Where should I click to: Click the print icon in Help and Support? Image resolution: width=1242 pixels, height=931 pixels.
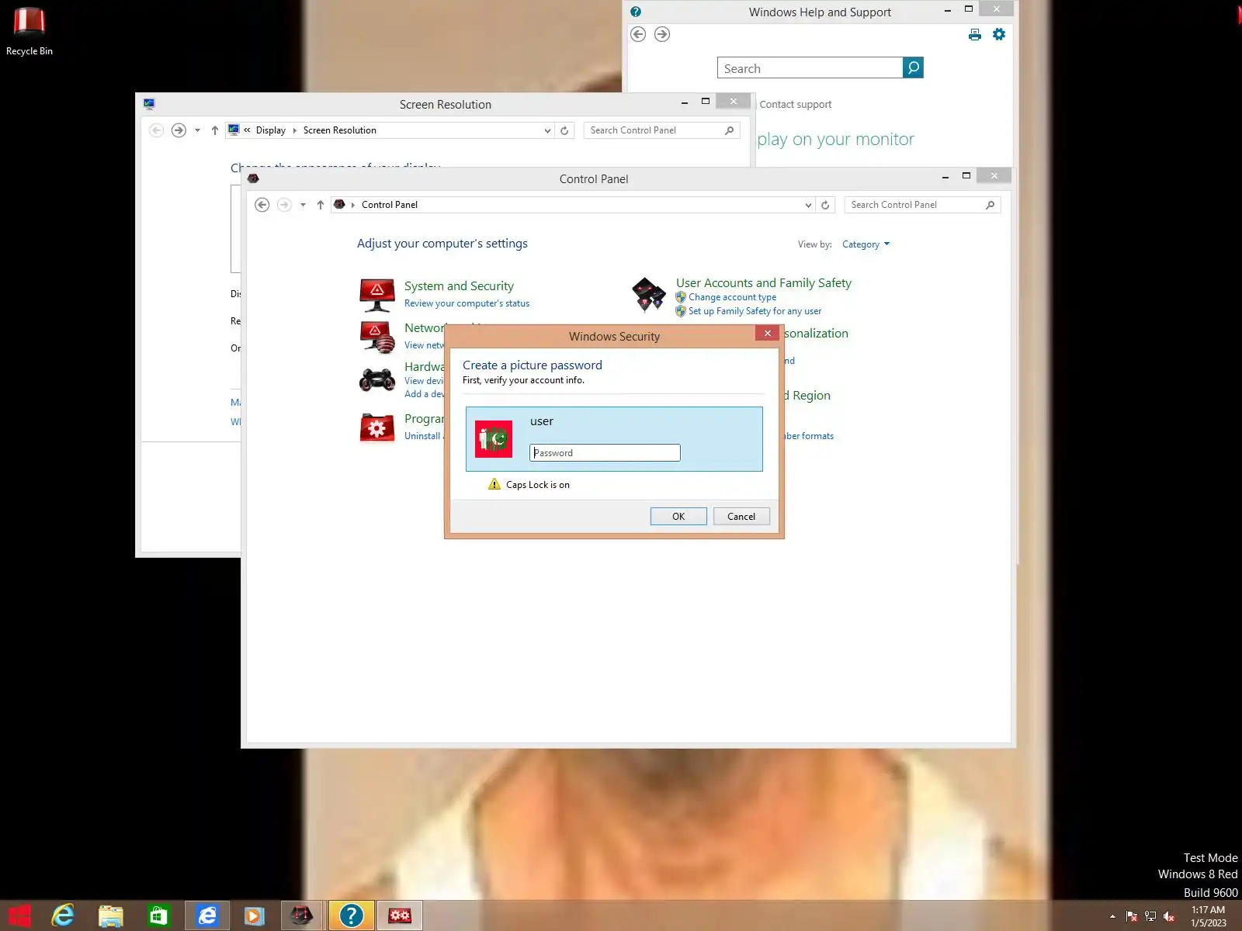975,34
